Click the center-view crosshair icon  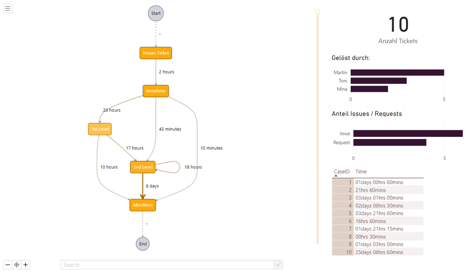pyautogui.click(x=16, y=264)
